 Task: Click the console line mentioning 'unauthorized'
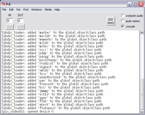click(x=59, y=77)
